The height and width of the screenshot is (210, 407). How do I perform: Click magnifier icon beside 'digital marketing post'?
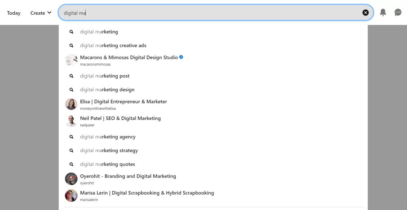[x=72, y=76]
